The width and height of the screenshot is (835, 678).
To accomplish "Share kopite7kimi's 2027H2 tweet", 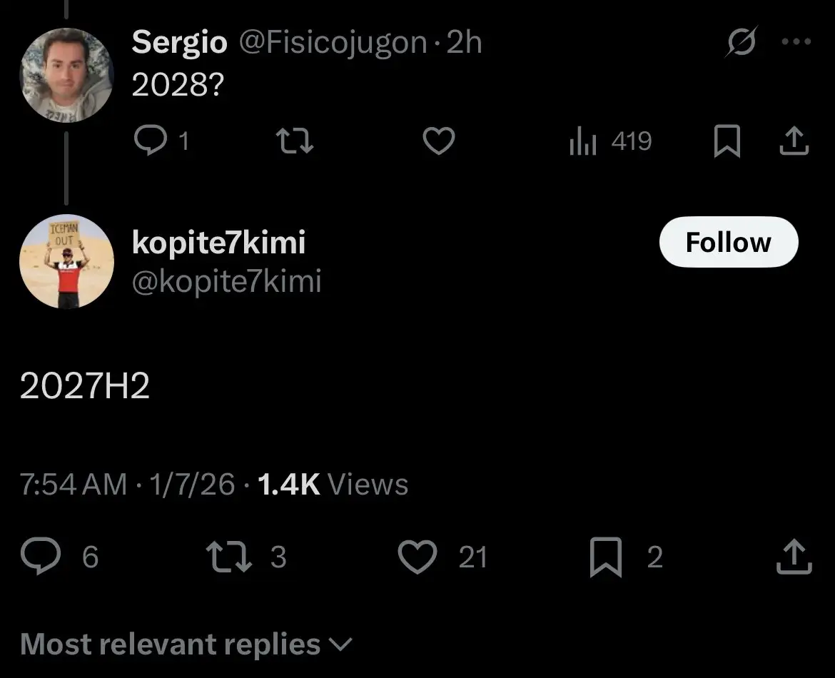I will (x=794, y=557).
